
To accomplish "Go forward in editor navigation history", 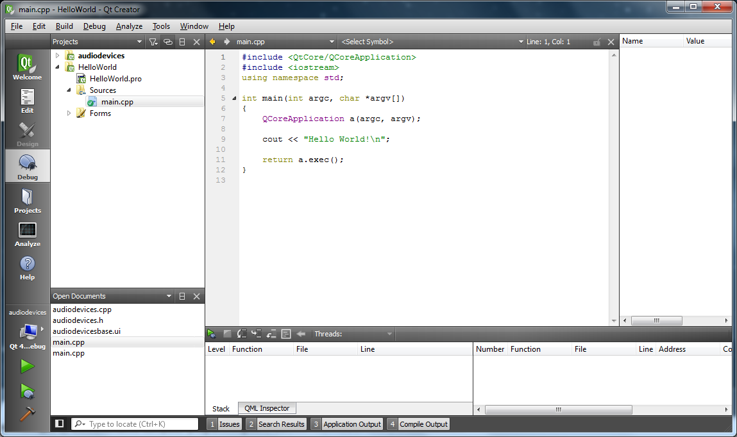I will [226, 42].
